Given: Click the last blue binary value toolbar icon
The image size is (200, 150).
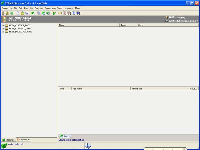Looking at the screenshot, I should 78,13.
